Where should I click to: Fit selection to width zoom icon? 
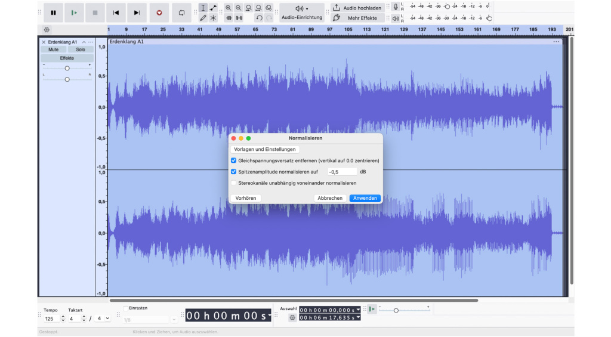coord(249,8)
